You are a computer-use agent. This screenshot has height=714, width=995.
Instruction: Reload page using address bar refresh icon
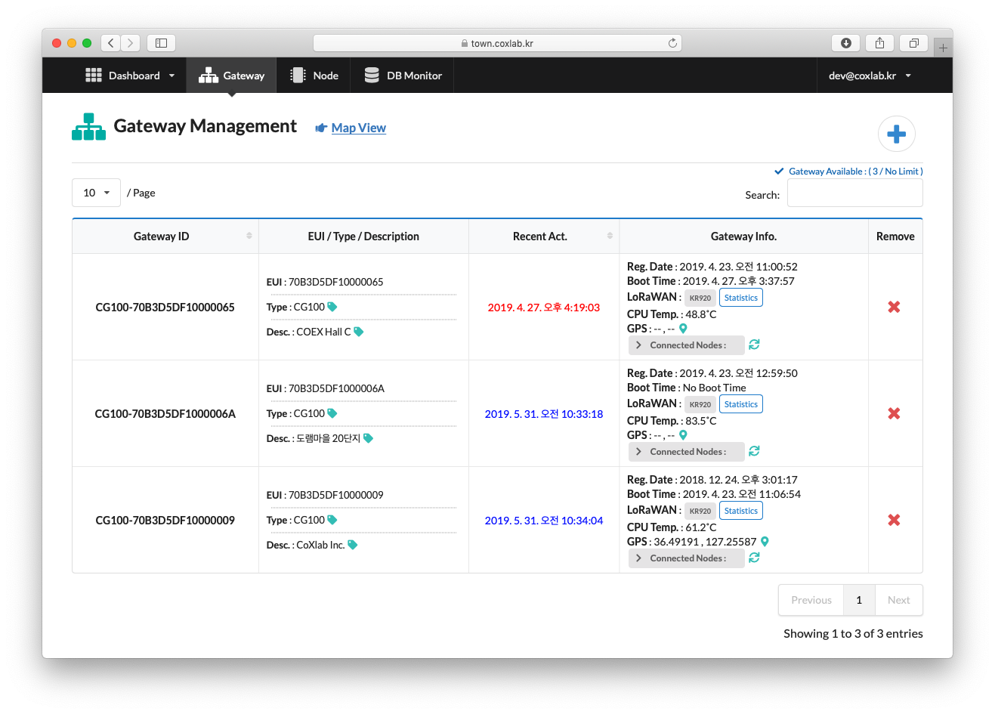pyautogui.click(x=672, y=43)
